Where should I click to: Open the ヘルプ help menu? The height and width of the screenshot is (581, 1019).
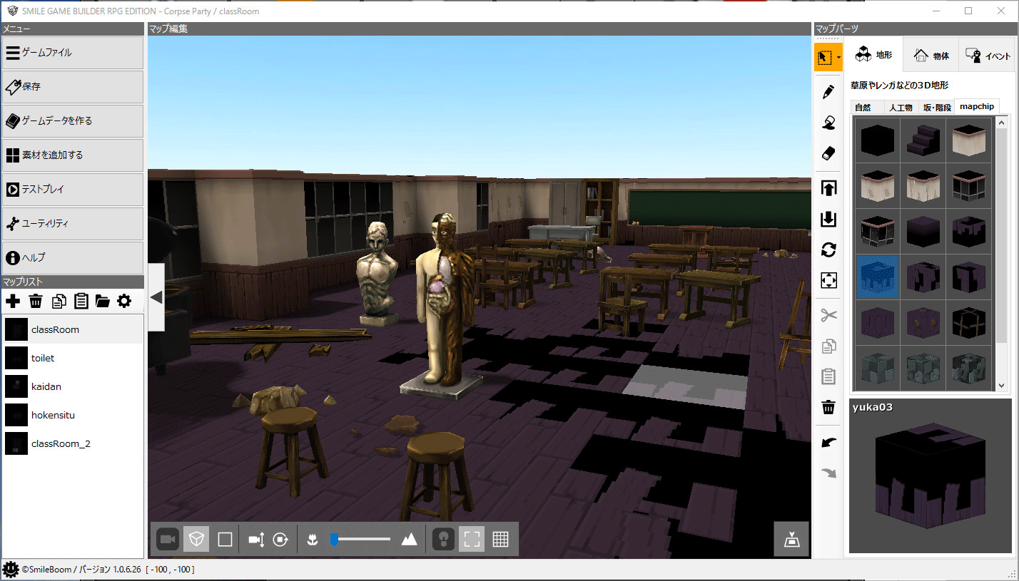pyautogui.click(x=73, y=258)
